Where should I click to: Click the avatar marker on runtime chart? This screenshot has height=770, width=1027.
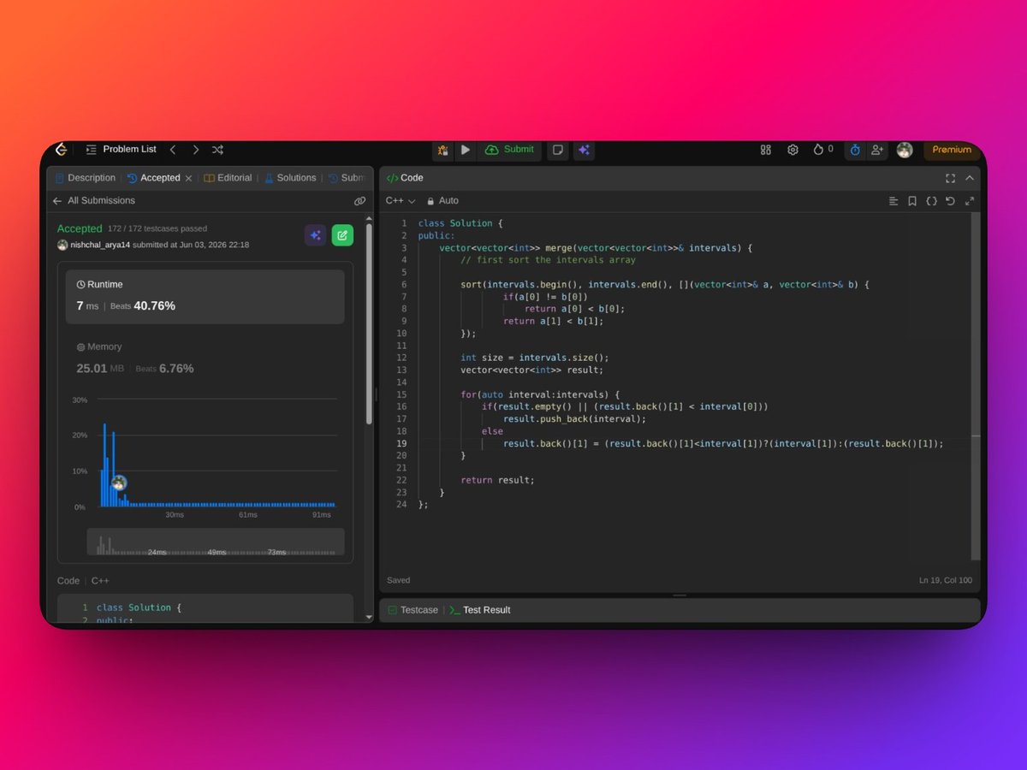(x=119, y=483)
